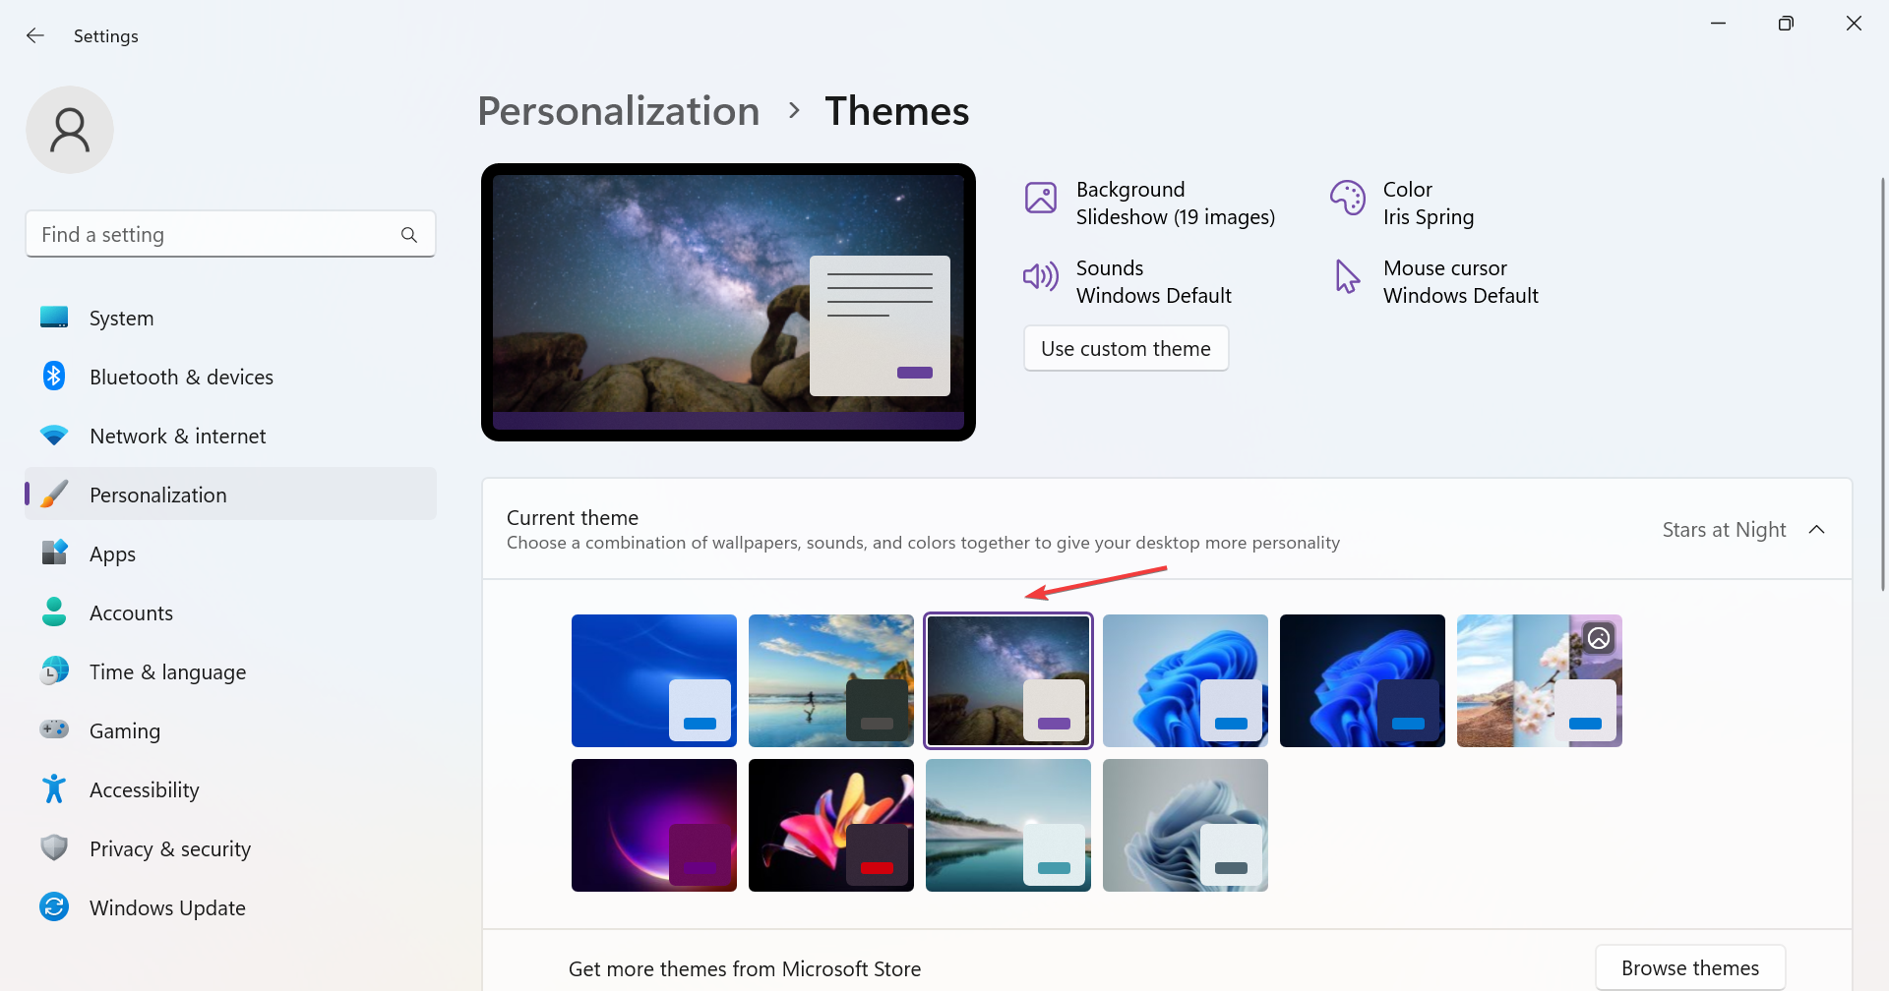
Task: Click the Sounds speaker icon
Action: pos(1041,276)
